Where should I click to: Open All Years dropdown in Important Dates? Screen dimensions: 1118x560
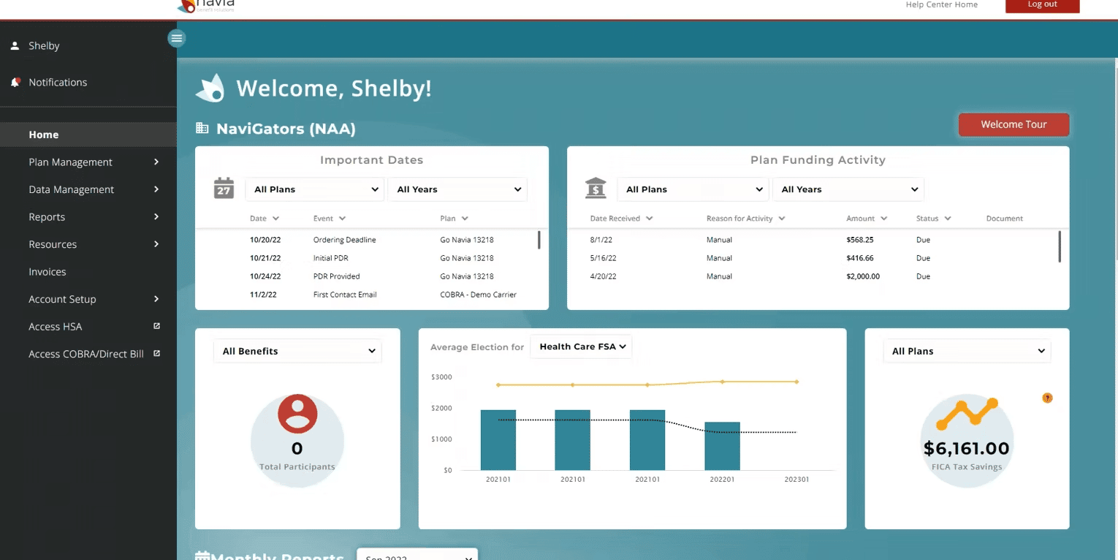pos(457,189)
